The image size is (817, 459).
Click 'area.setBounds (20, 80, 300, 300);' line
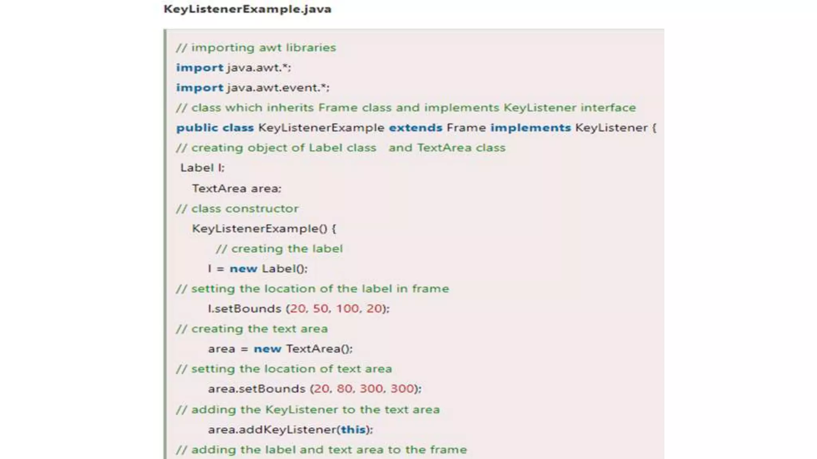314,389
